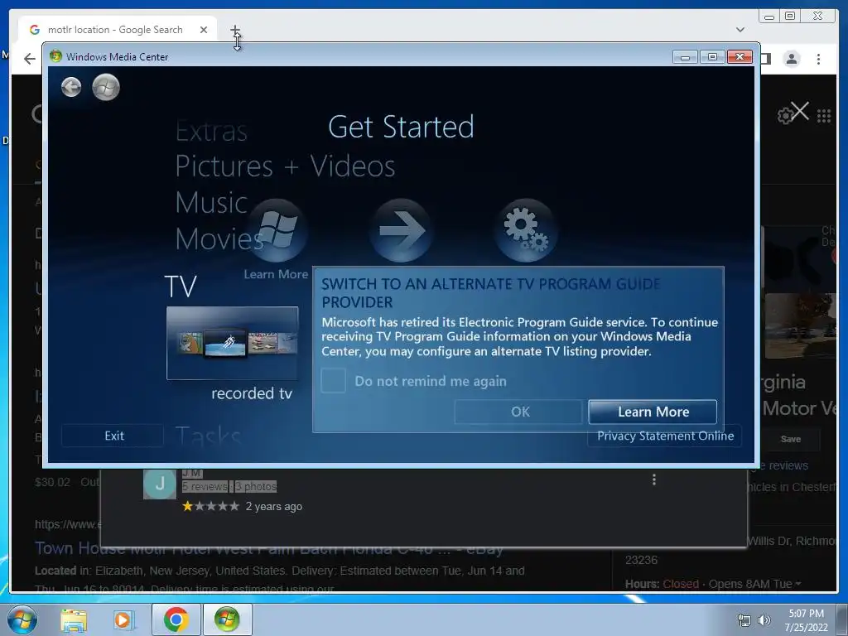Click Learn More in the dialog
Screen dimensions: 848x636
(653, 412)
